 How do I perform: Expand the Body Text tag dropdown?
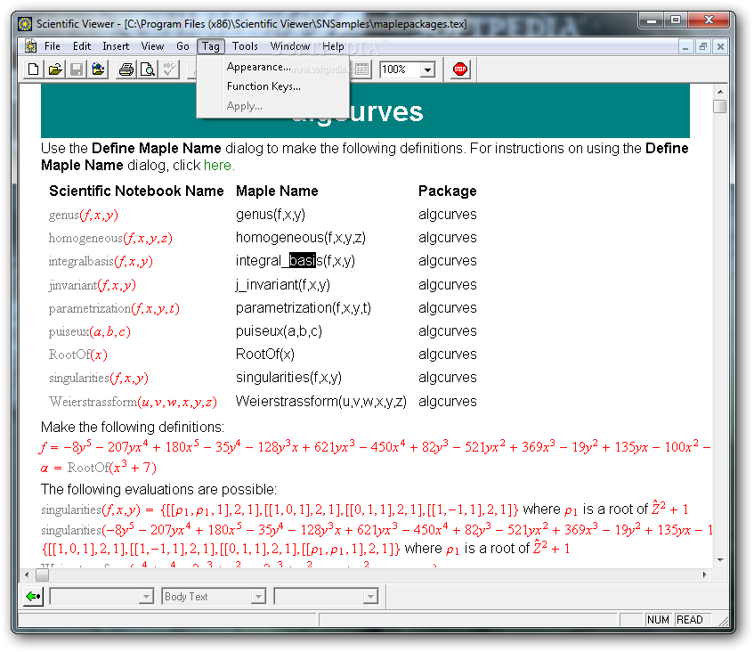click(x=258, y=597)
